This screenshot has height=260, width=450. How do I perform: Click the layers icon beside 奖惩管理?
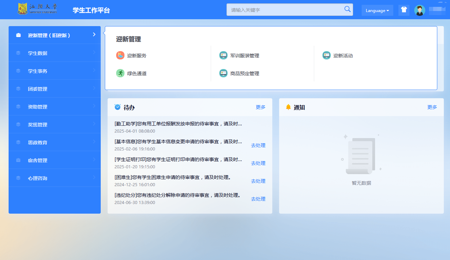(19, 125)
